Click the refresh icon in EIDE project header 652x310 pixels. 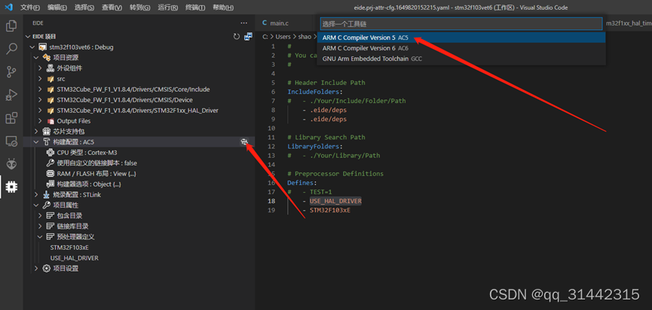(x=237, y=37)
